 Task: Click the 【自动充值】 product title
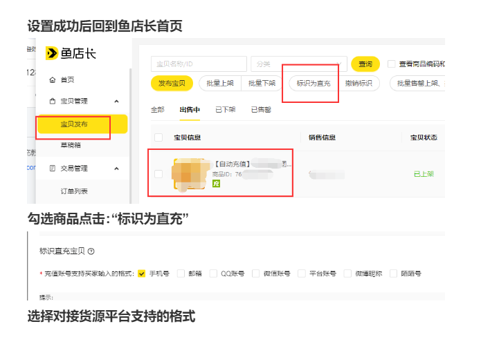[251, 164]
